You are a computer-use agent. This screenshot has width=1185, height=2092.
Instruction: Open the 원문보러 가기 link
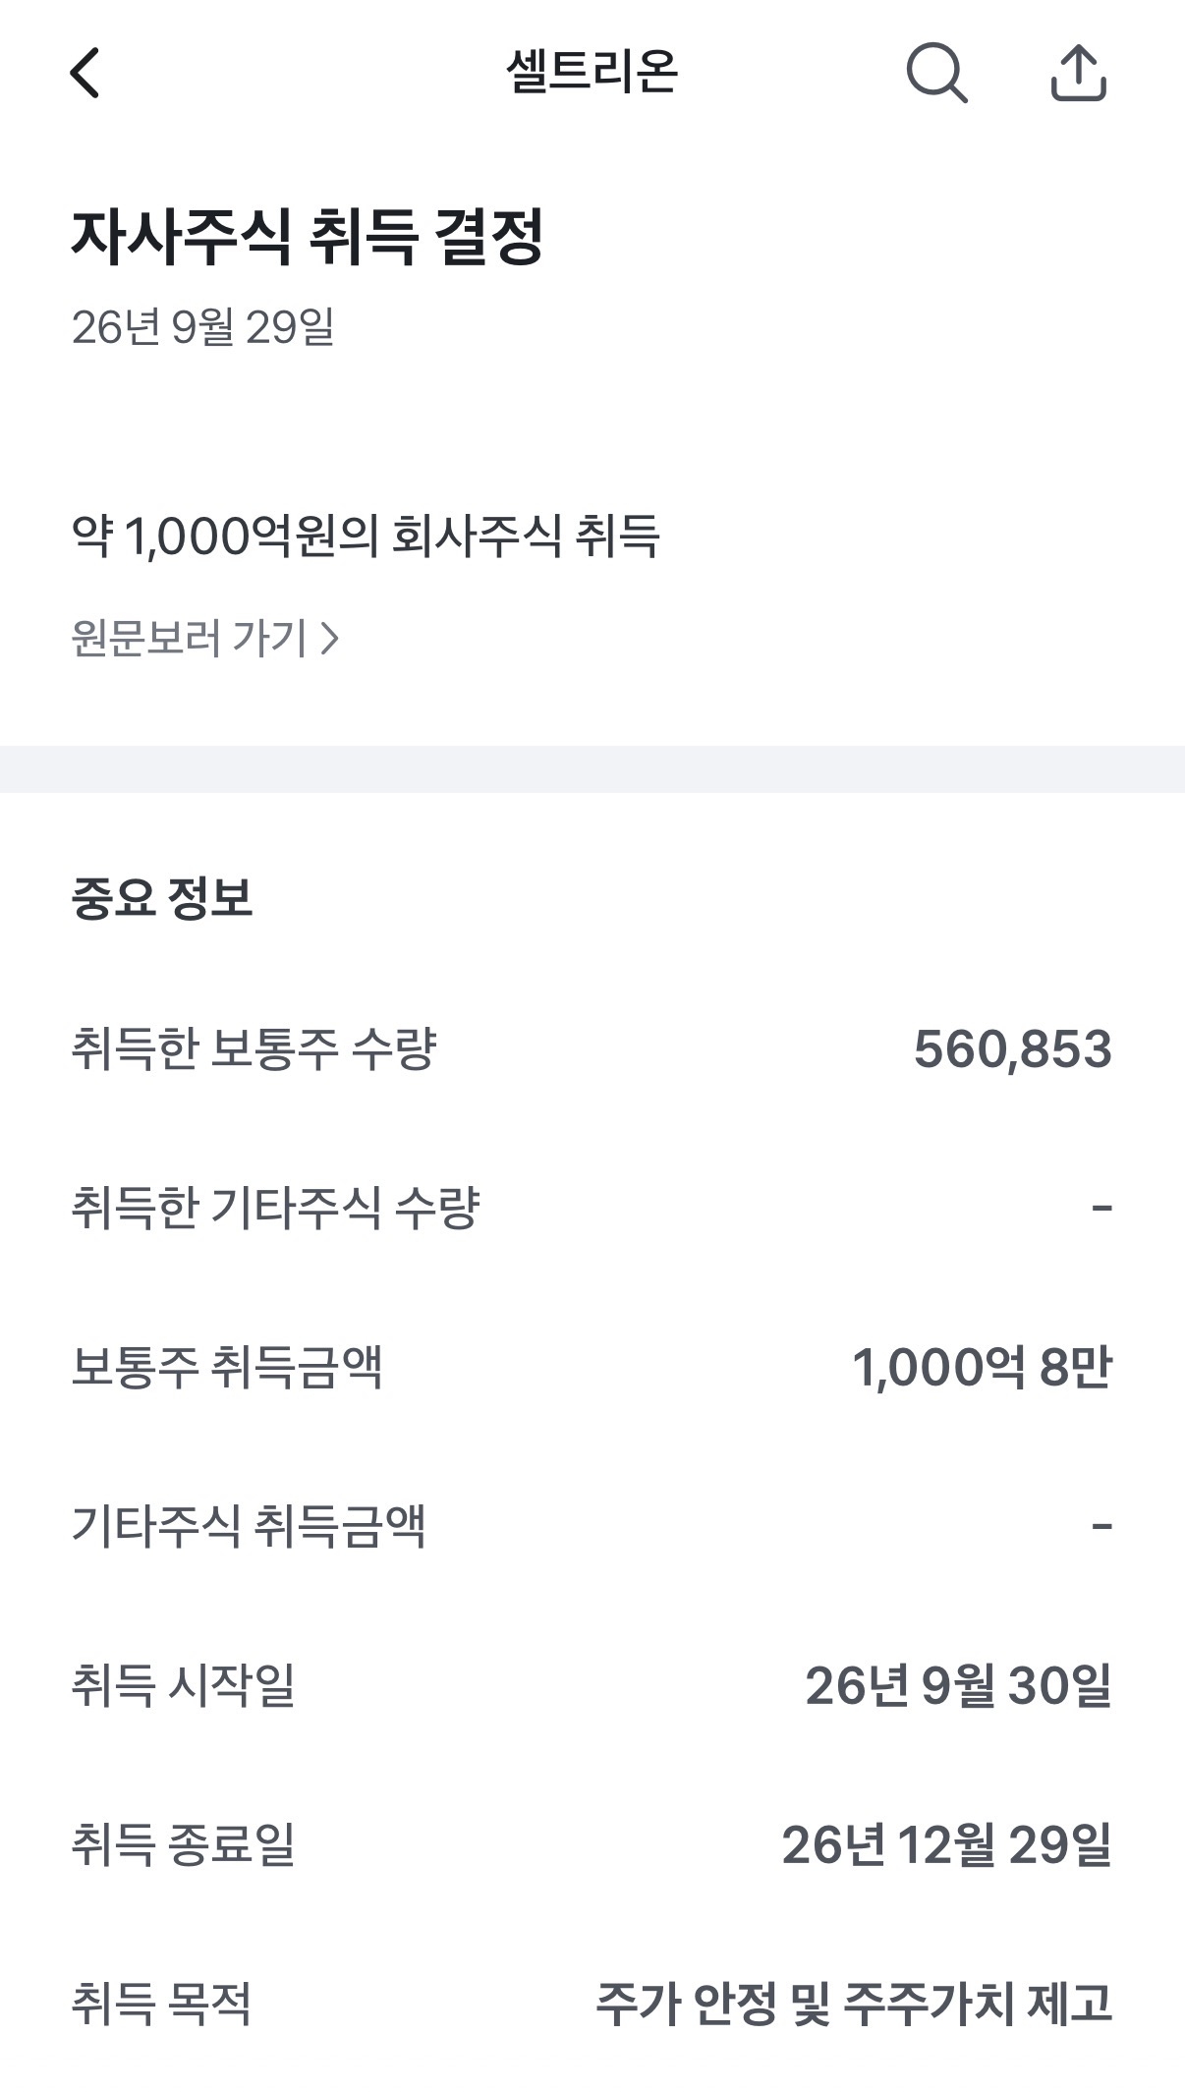pyautogui.click(x=205, y=638)
